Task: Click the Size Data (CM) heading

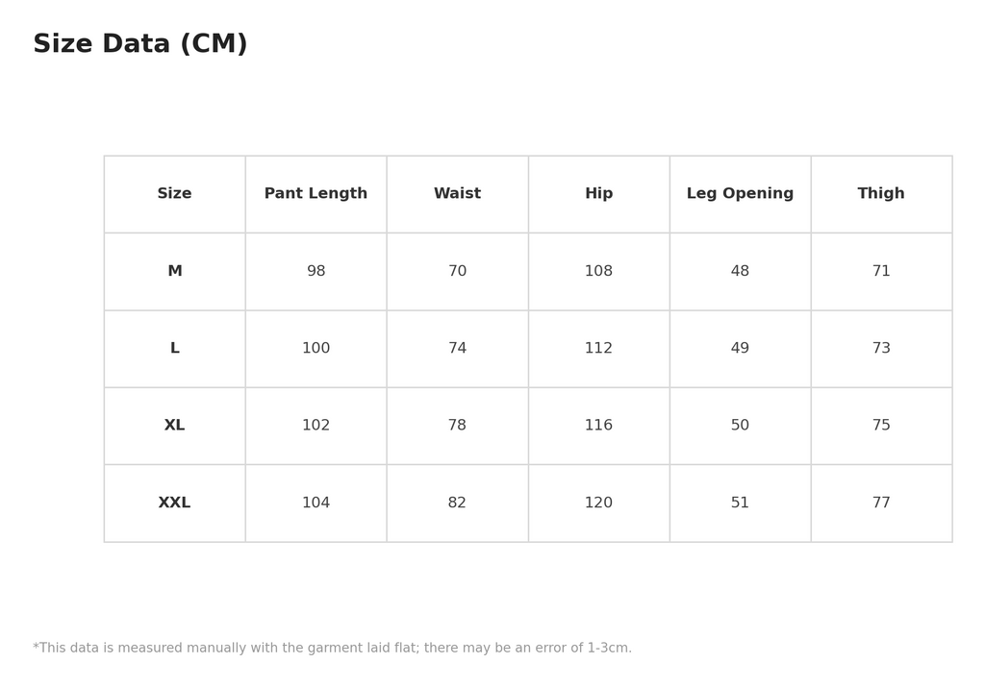Action: click(x=140, y=44)
